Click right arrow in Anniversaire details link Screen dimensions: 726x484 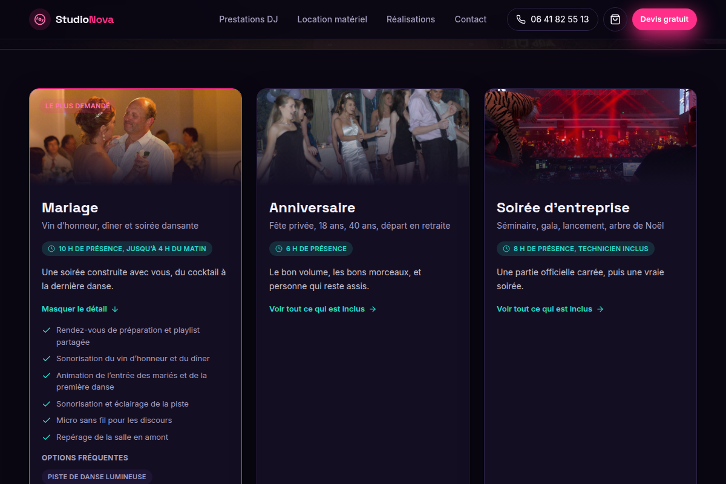click(373, 309)
